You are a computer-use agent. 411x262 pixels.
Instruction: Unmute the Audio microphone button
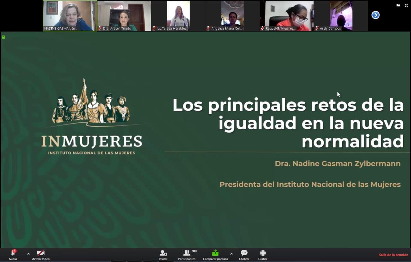pos(13,255)
